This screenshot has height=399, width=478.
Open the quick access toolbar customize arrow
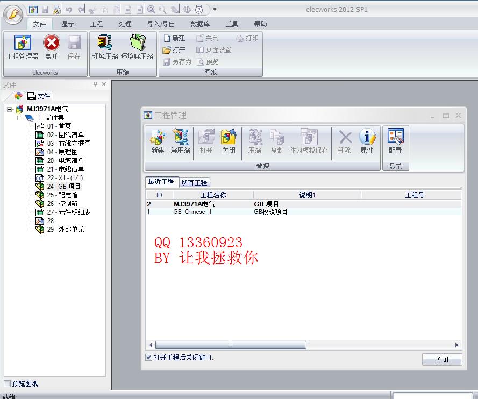215,10
